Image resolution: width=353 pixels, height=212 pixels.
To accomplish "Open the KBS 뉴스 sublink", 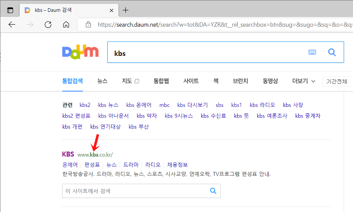I will pos(111,165).
